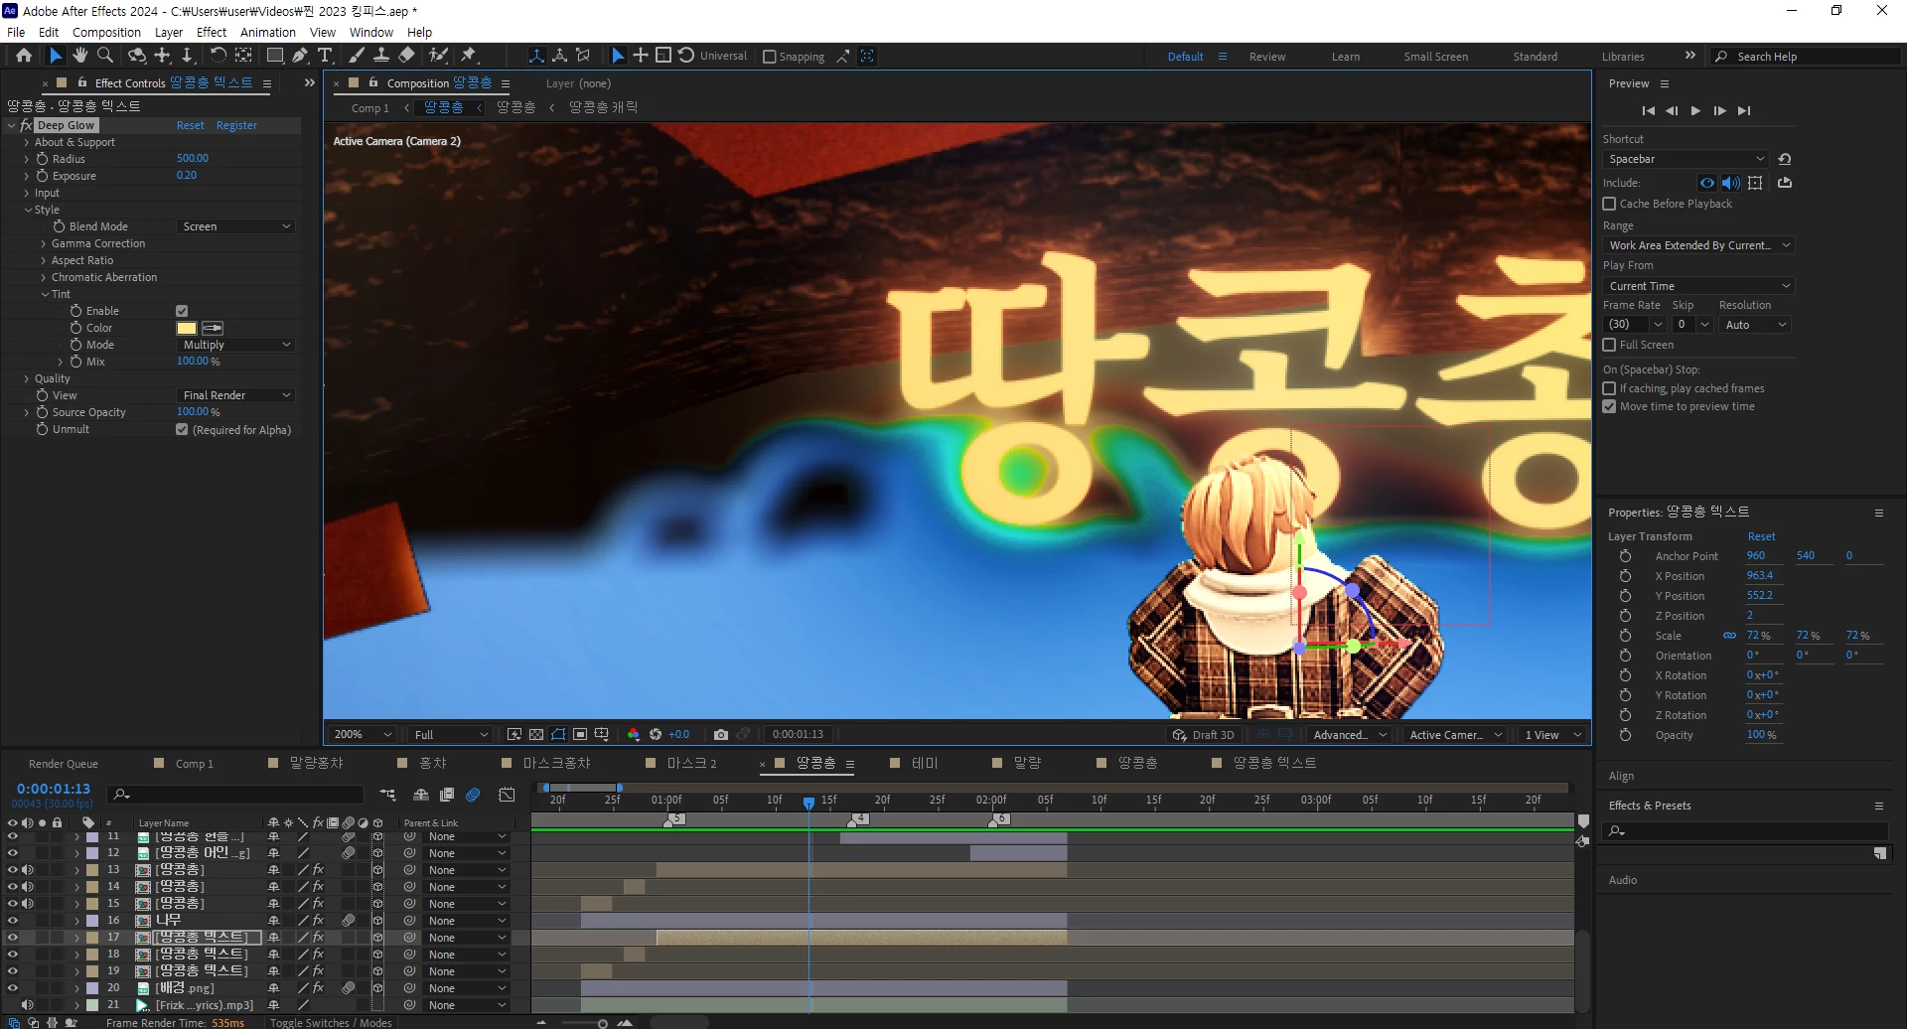Click Toggle Switches / Modes button
Viewport: 1907px width, 1029px height.
coord(331,1022)
